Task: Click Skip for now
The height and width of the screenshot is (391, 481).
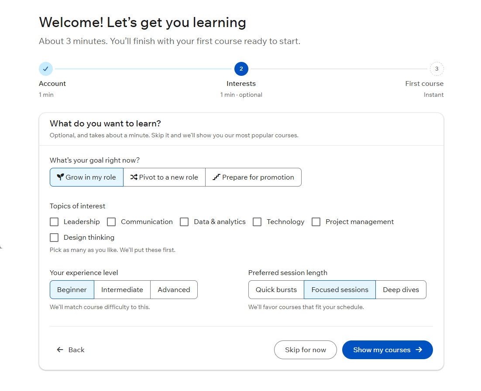Action: (306, 350)
